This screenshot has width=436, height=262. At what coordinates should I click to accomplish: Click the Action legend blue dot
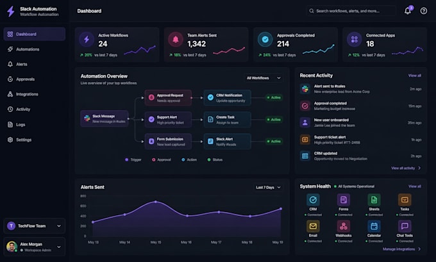click(x=183, y=160)
